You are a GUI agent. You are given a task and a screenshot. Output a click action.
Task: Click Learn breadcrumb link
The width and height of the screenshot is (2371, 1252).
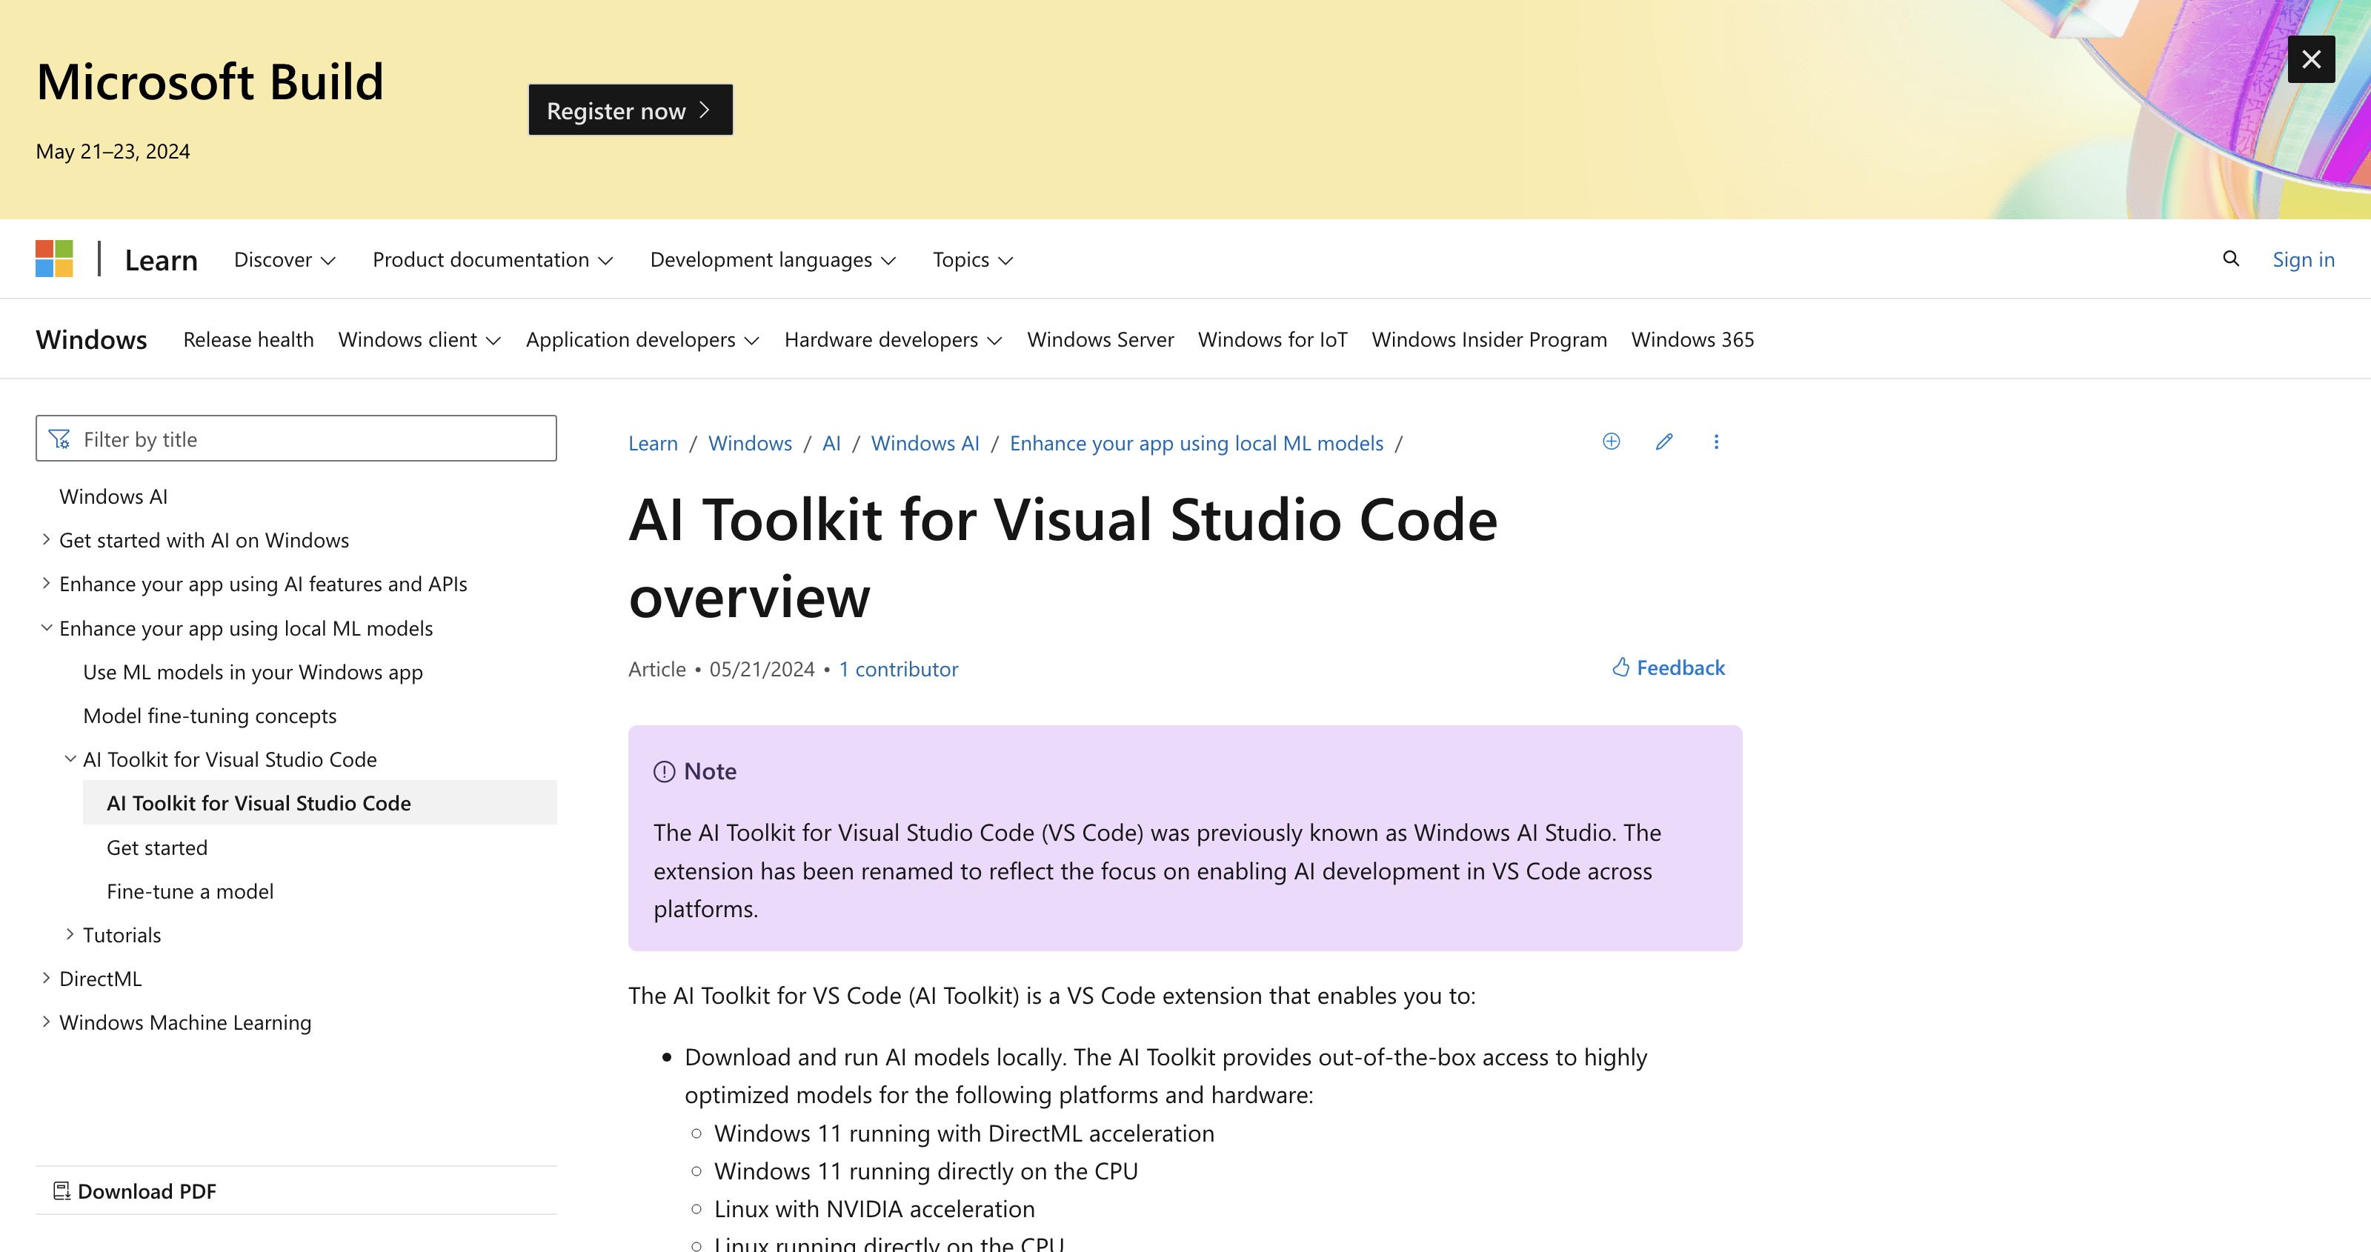(x=653, y=443)
